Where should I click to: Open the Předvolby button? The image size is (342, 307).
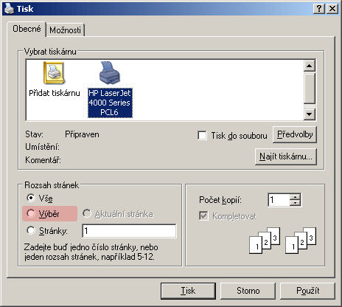pyautogui.click(x=295, y=134)
